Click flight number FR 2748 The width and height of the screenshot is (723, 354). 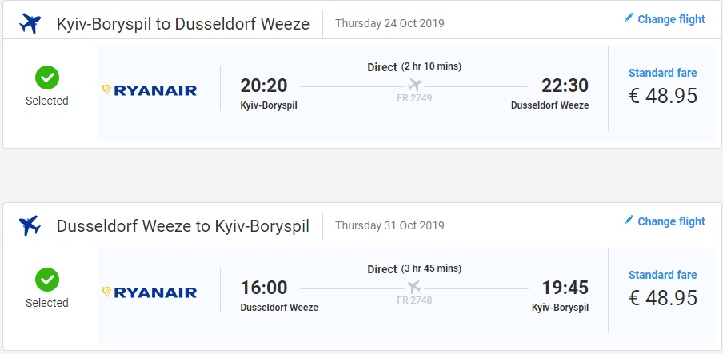(414, 300)
